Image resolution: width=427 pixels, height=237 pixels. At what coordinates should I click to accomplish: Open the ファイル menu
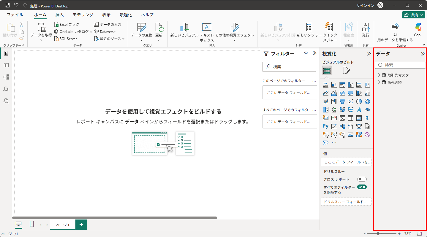click(x=15, y=15)
